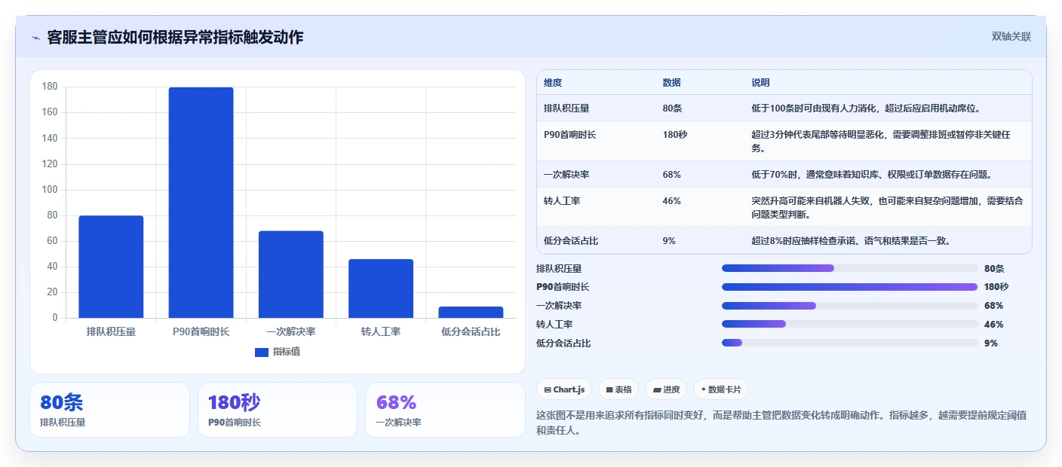This screenshot has width=1062, height=467.
Task: Click the 指标值 legend text
Action: pyautogui.click(x=287, y=352)
